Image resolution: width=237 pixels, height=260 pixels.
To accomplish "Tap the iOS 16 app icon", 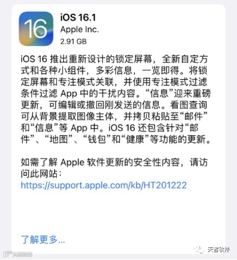I will click(x=36, y=29).
